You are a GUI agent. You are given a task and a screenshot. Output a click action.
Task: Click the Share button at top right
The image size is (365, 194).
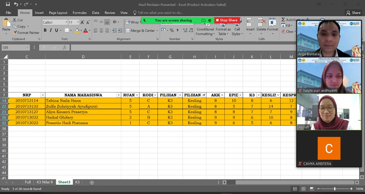click(x=353, y=12)
